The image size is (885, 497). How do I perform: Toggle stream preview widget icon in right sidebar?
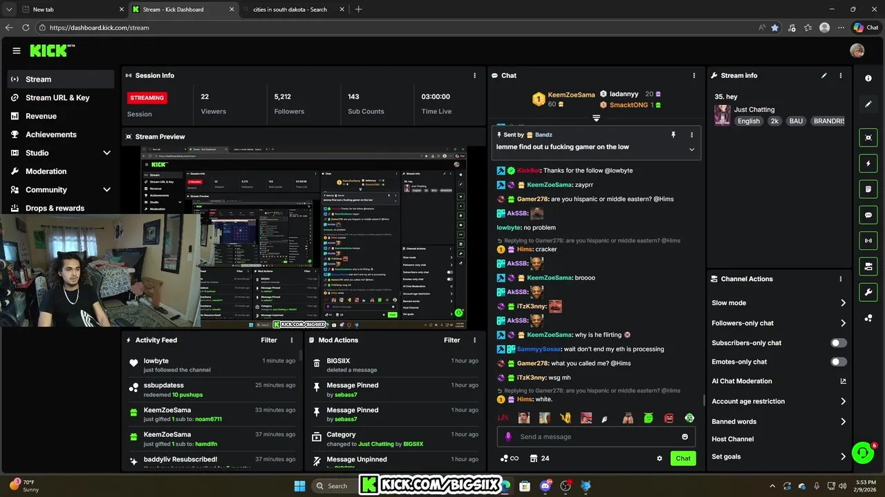tap(868, 137)
